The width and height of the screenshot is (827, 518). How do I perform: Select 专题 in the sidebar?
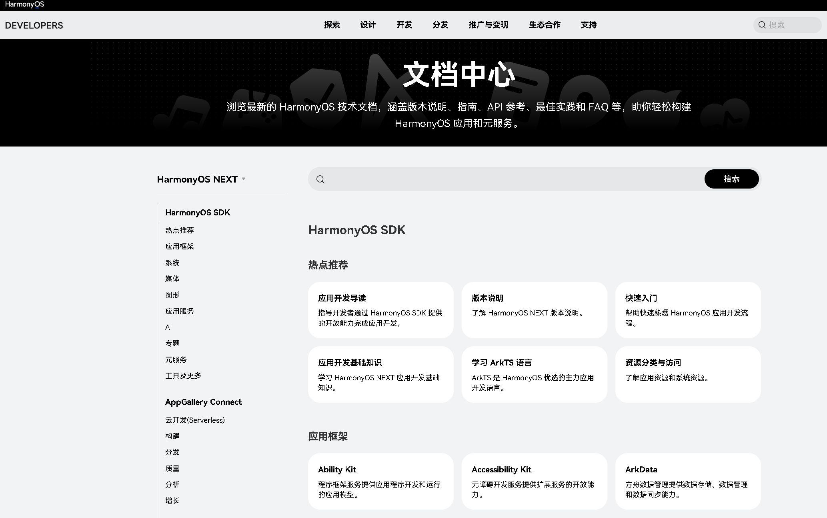coord(172,343)
